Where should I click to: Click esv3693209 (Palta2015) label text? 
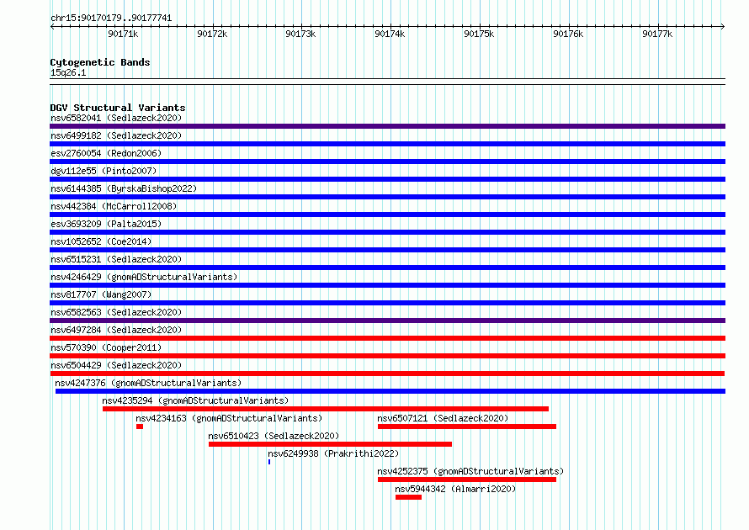tap(106, 224)
